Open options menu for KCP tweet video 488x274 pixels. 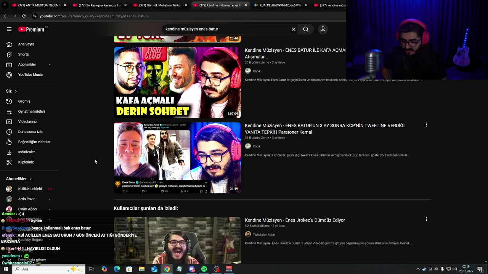tap(426, 125)
